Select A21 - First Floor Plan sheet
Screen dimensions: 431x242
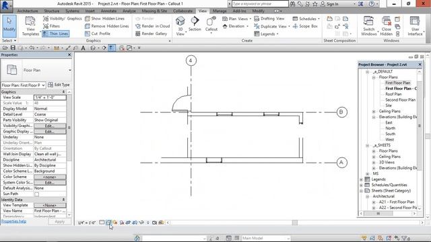tap(397, 202)
